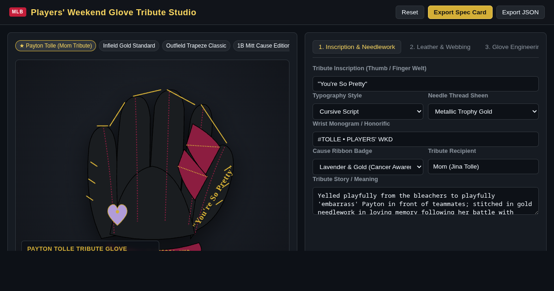Pick the 1B Mitt Cause Edition preset
554x291 pixels.
pyautogui.click(x=262, y=46)
